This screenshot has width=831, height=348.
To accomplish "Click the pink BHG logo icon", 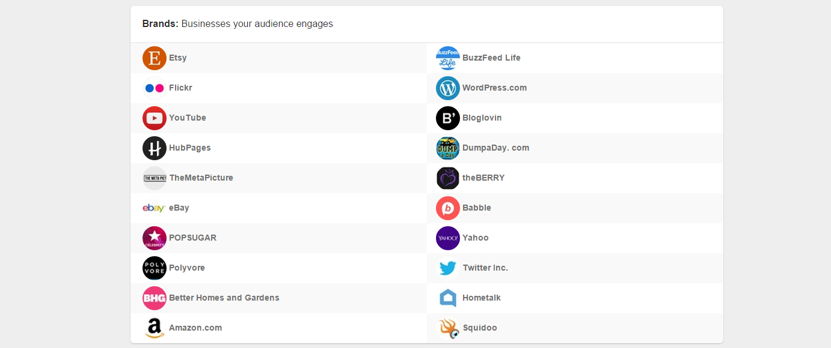I will pos(155,298).
